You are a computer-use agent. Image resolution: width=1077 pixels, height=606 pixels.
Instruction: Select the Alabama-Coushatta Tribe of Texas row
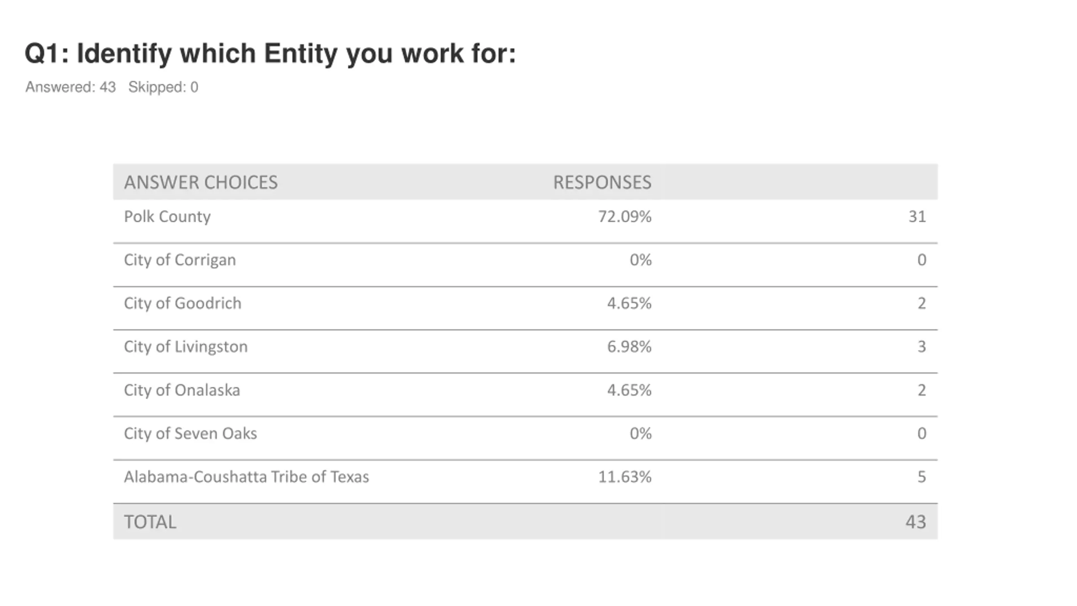[x=525, y=481]
